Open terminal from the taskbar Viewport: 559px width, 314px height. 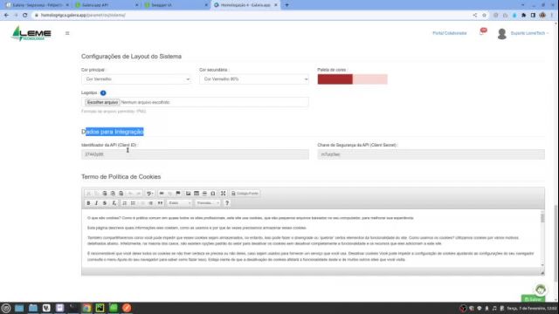pos(73,308)
